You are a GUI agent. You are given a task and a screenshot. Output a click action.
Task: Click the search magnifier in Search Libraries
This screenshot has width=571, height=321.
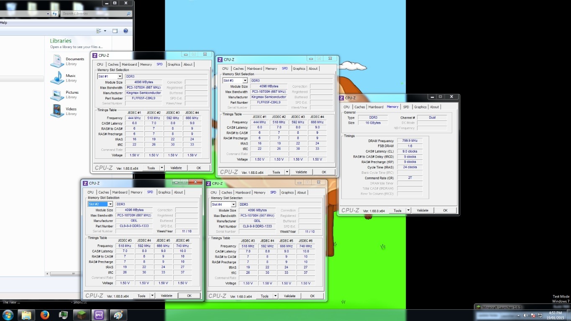(128, 14)
